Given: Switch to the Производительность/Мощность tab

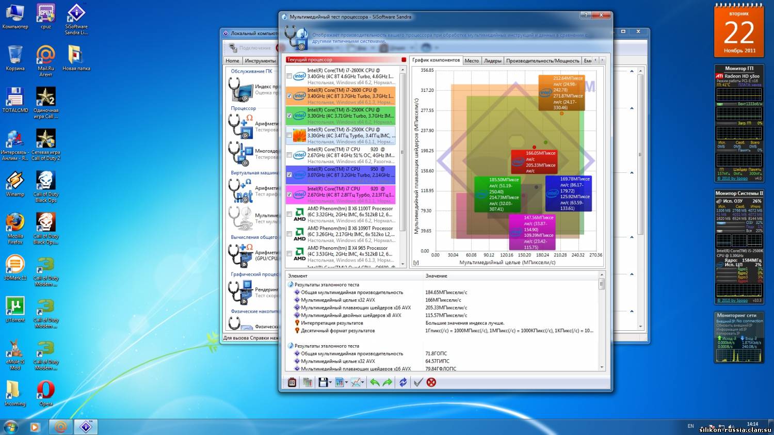Looking at the screenshot, I should [542, 60].
